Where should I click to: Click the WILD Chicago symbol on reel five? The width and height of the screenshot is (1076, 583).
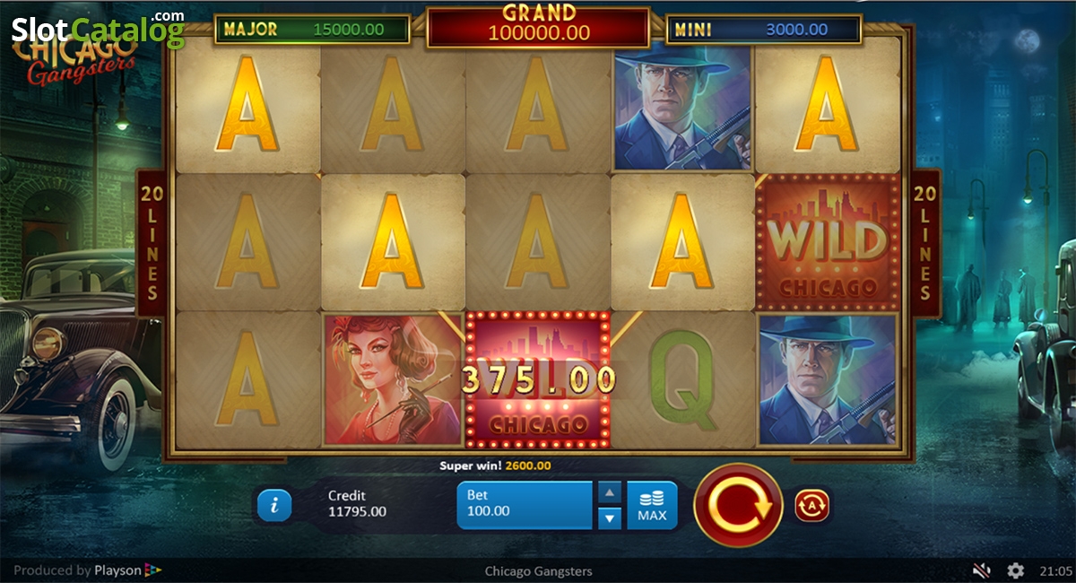[827, 242]
